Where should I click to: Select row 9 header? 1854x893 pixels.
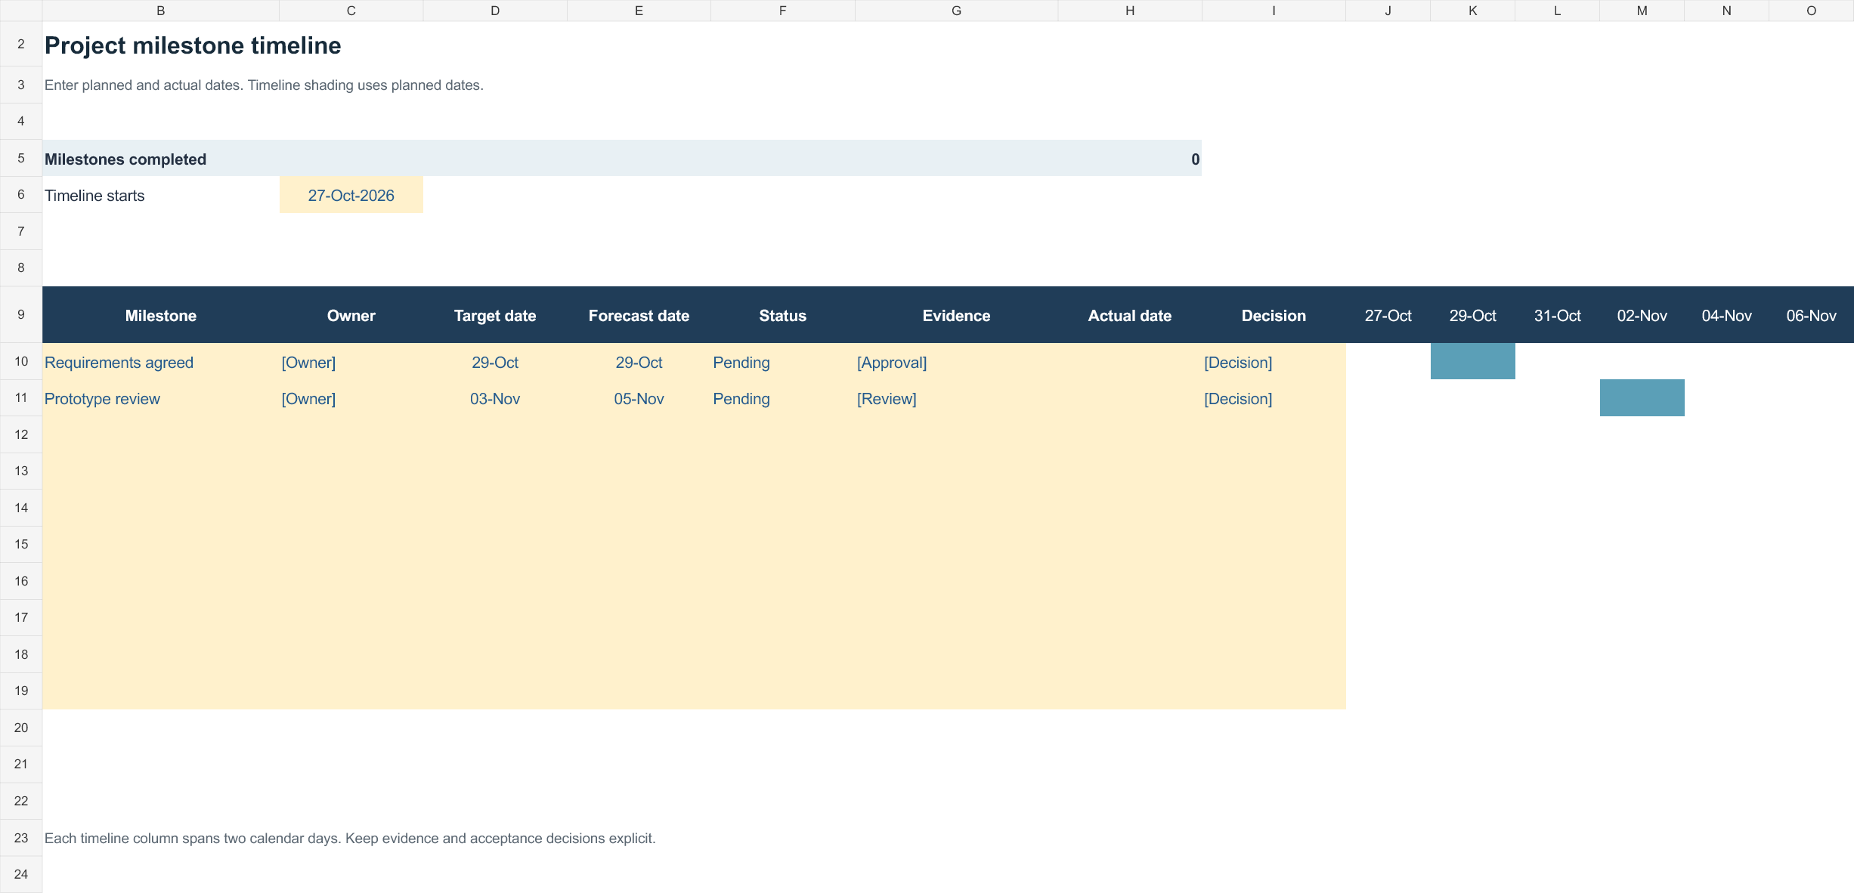point(21,314)
